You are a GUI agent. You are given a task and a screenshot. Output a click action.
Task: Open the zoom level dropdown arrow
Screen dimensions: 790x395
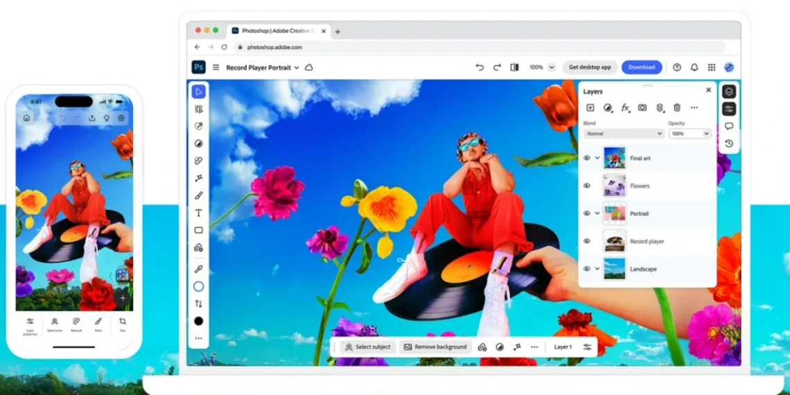pos(551,67)
